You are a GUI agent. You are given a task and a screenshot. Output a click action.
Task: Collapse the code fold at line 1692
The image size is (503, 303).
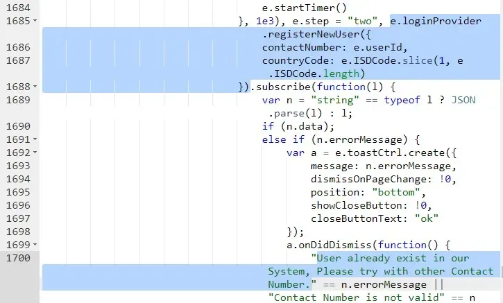[x=35, y=153]
